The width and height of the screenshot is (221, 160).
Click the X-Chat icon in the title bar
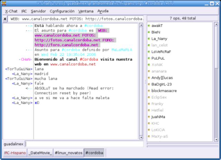(4, 3)
